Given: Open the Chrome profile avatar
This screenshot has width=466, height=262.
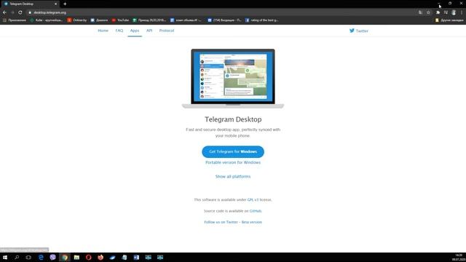Looking at the screenshot, I should pos(454,12).
